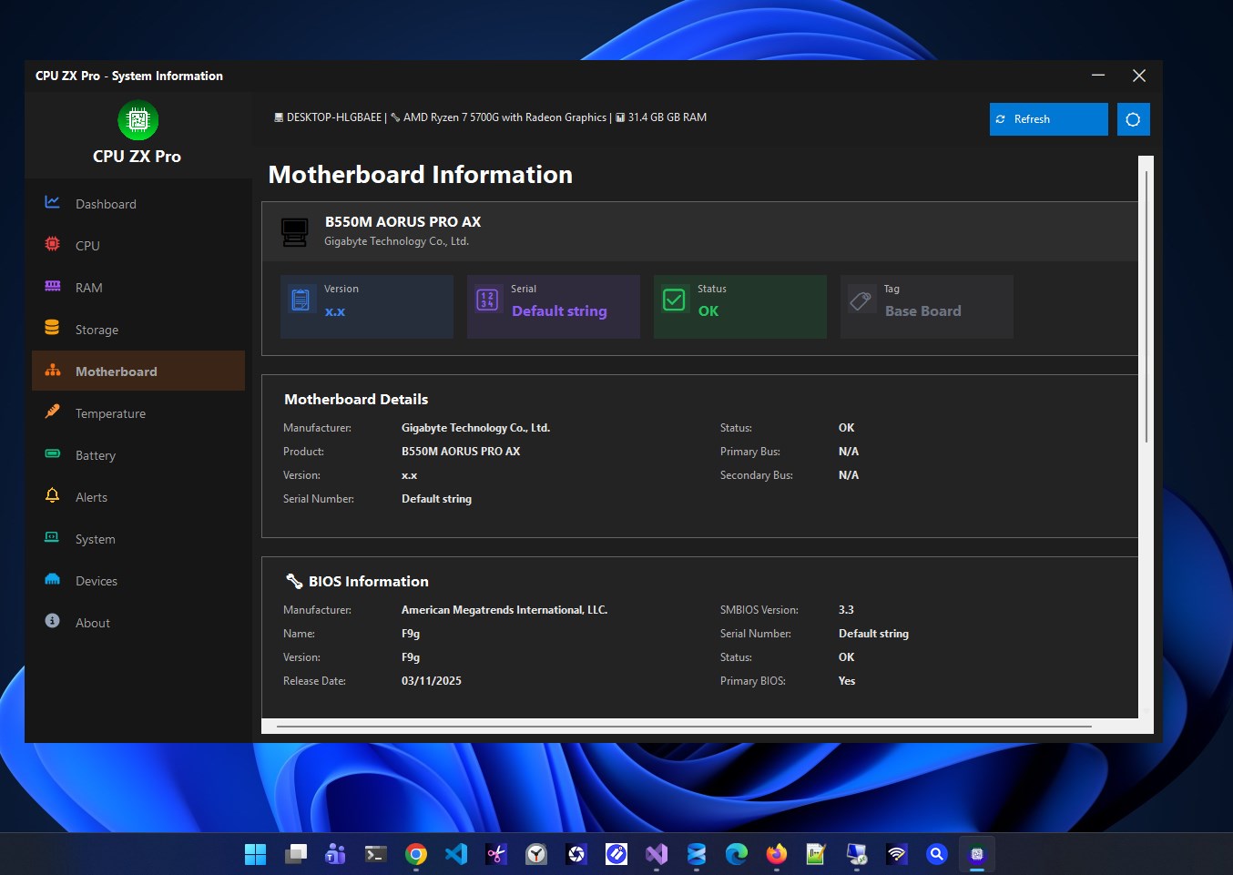
Task: Click the green Battery icon
Action: [x=53, y=453]
